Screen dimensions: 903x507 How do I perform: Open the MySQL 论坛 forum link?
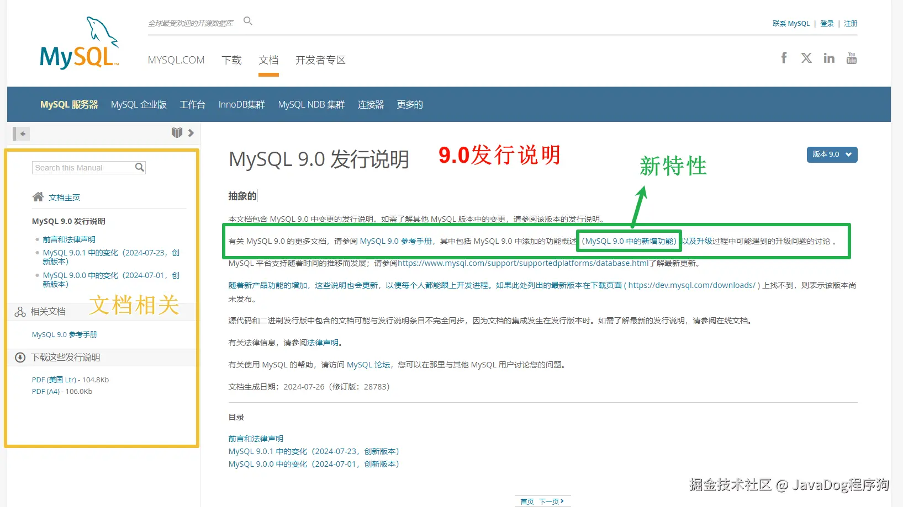pos(368,365)
